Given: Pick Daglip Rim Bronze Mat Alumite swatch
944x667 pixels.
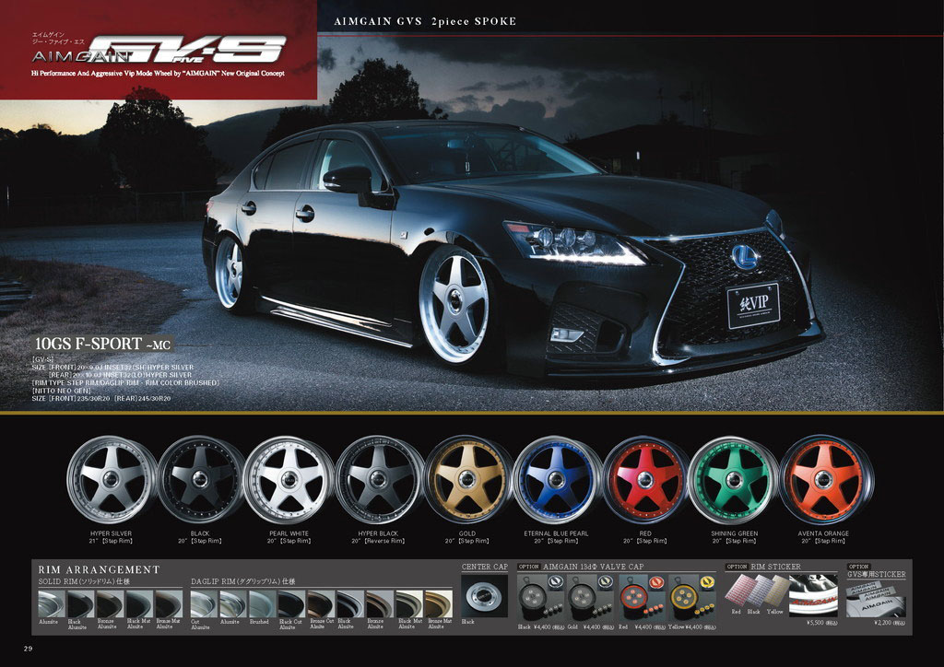Looking at the screenshot, I should [x=438, y=603].
